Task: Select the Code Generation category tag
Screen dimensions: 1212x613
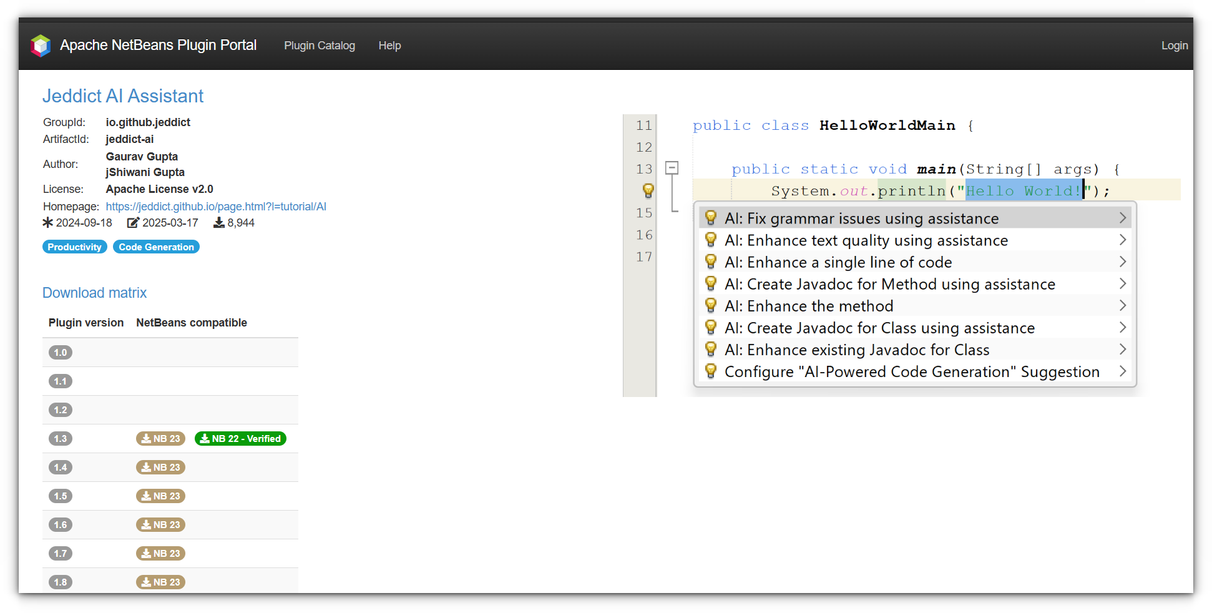Action: point(156,247)
